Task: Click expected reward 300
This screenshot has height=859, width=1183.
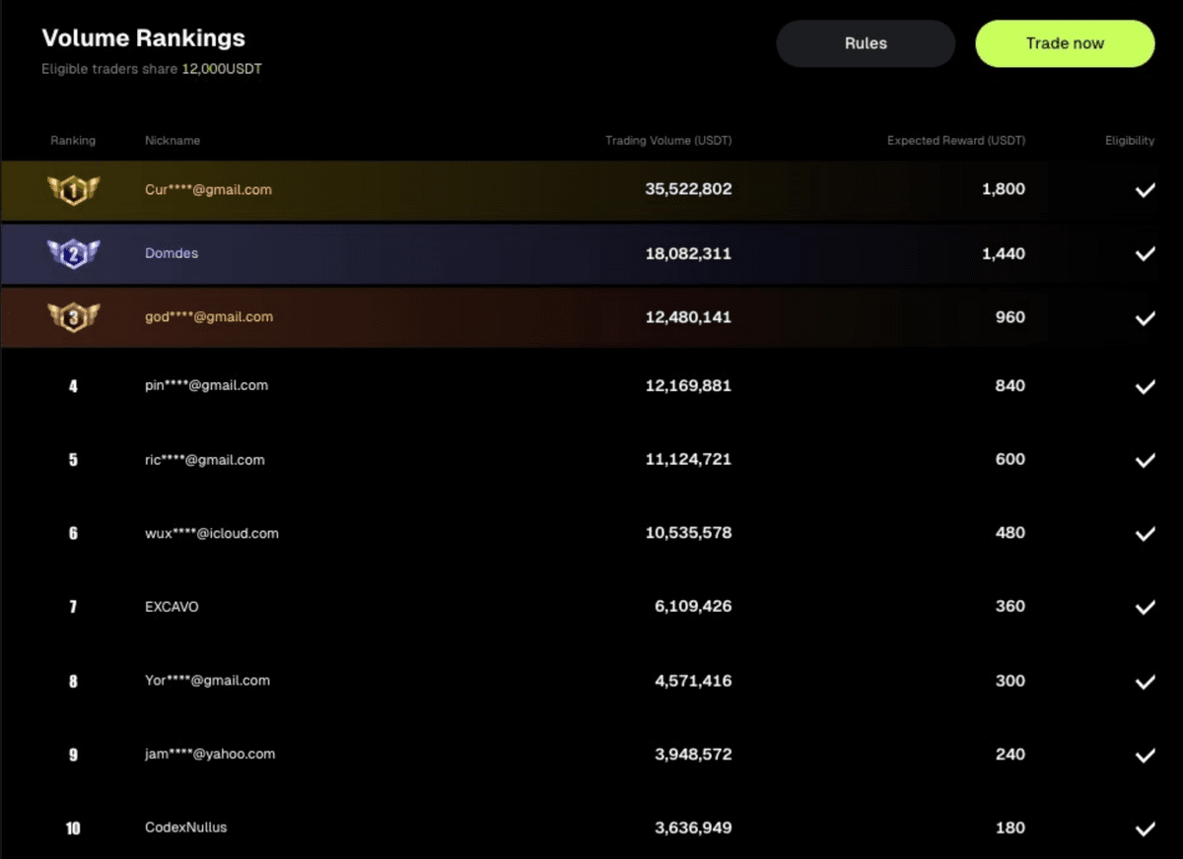Action: click(x=1010, y=681)
